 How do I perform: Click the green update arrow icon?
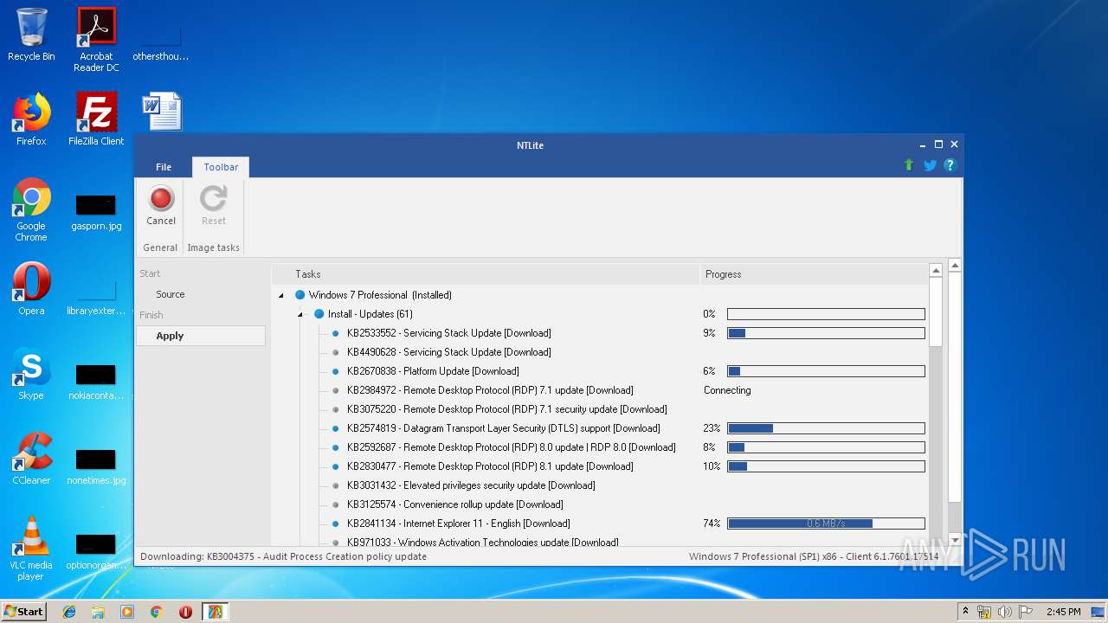click(909, 165)
